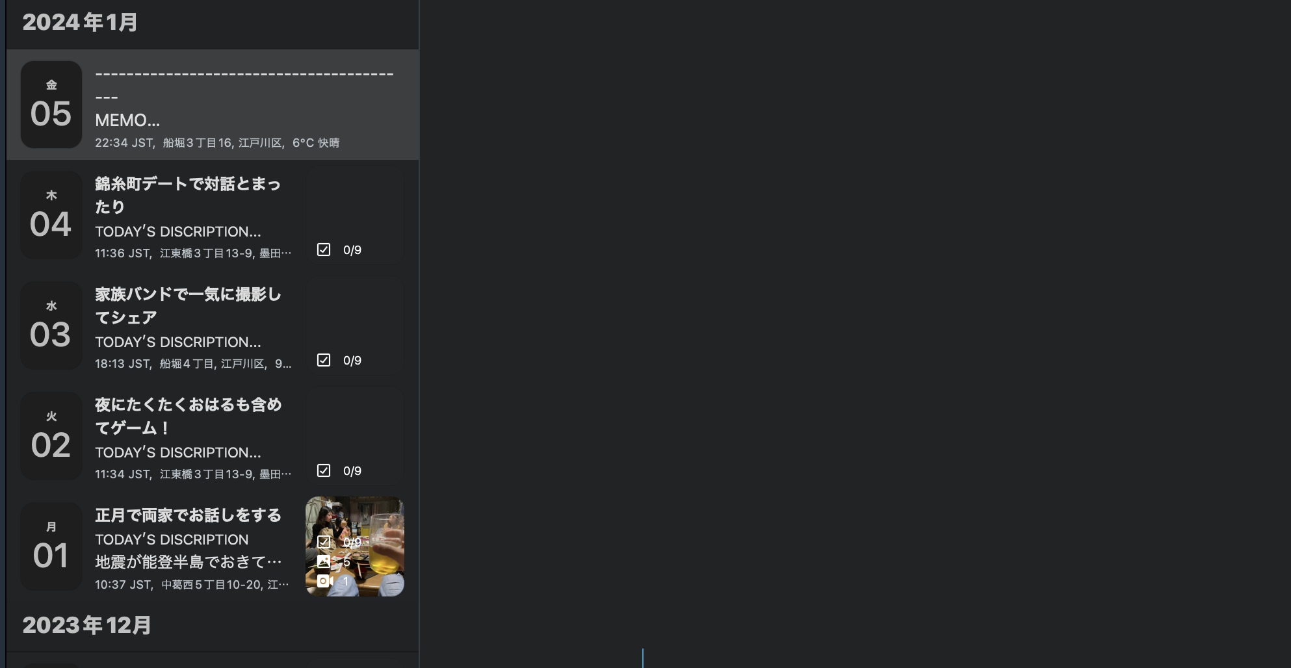Click the 2024年1月 month header
This screenshot has height=668, width=1291.
[80, 22]
